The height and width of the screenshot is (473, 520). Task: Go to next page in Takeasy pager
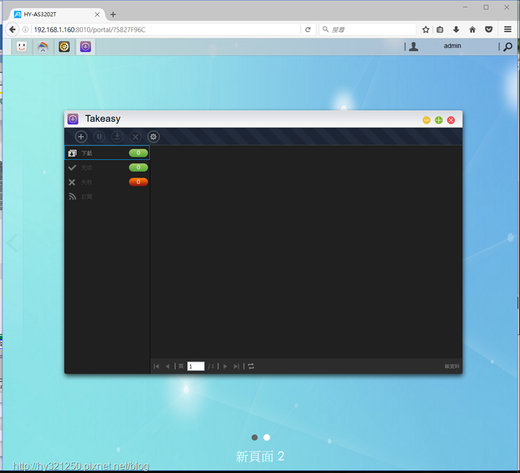click(225, 366)
